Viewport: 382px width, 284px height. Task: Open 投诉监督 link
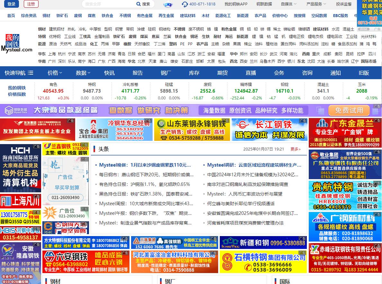coord(344,4)
